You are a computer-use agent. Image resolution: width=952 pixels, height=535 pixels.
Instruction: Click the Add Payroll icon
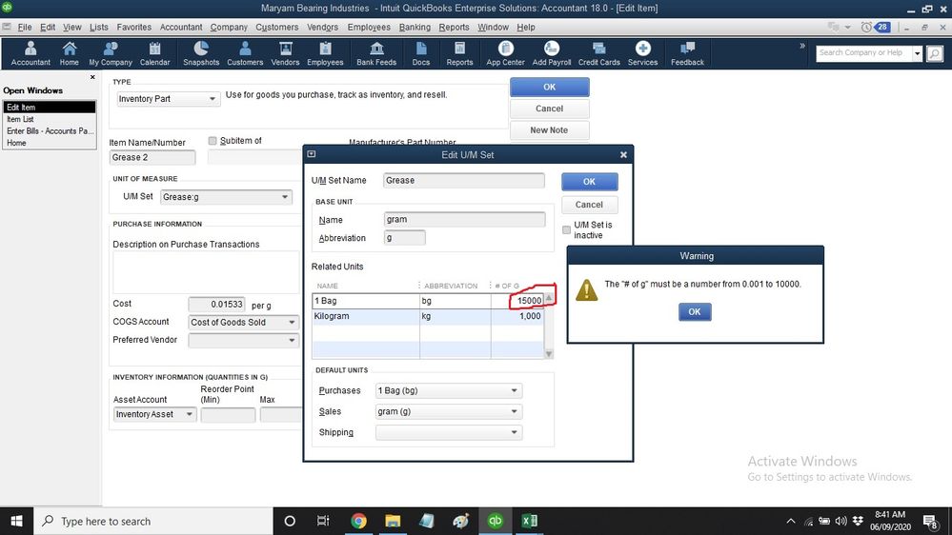pyautogui.click(x=552, y=53)
